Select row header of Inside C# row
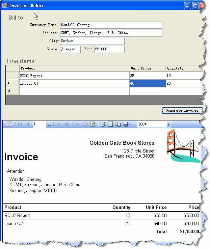The image size is (210, 249). tap(12, 83)
